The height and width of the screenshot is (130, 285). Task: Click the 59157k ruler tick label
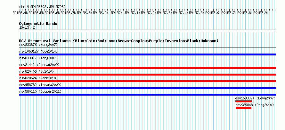coord(117,13)
